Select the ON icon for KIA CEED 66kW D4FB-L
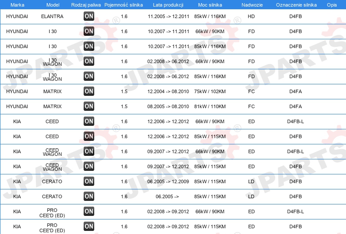The width and height of the screenshot is (346, 234). coord(89,121)
